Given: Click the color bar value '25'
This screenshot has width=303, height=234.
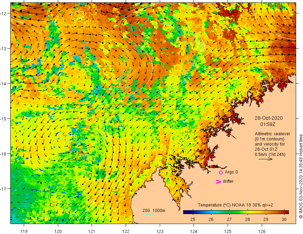Looking at the screenshot, I should [193, 219].
